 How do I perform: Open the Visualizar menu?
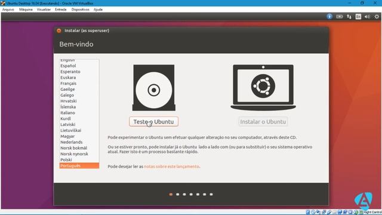click(44, 10)
